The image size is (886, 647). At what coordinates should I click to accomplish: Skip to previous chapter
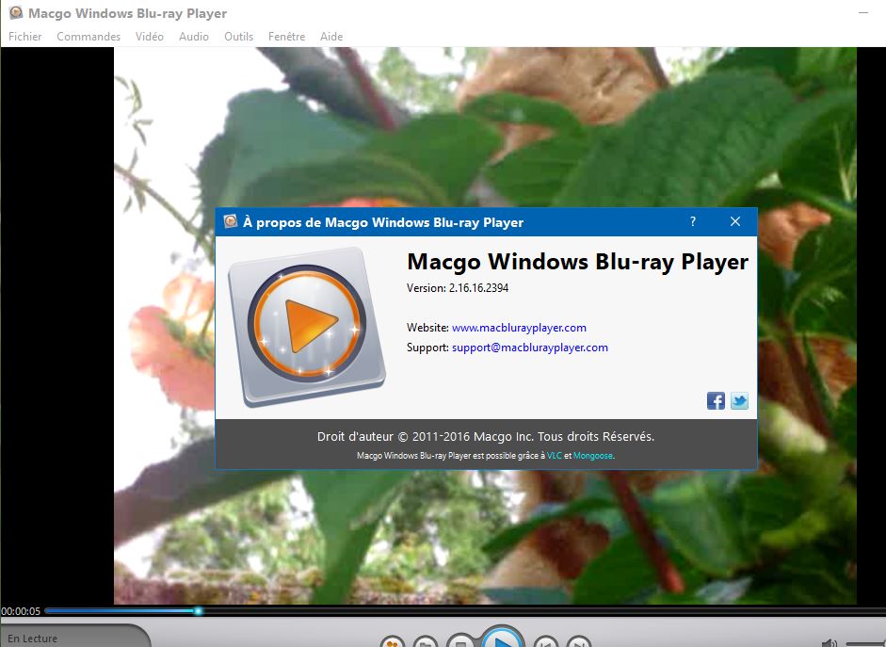point(544,644)
